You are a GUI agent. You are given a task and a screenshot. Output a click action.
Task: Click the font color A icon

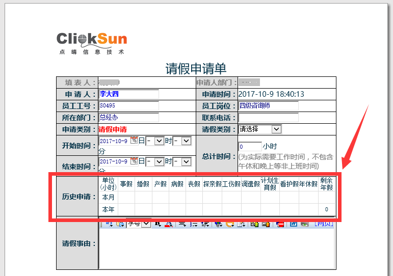tap(168, 224)
